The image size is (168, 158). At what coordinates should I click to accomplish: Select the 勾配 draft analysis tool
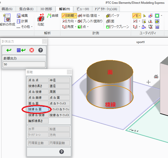(x=41, y=20)
